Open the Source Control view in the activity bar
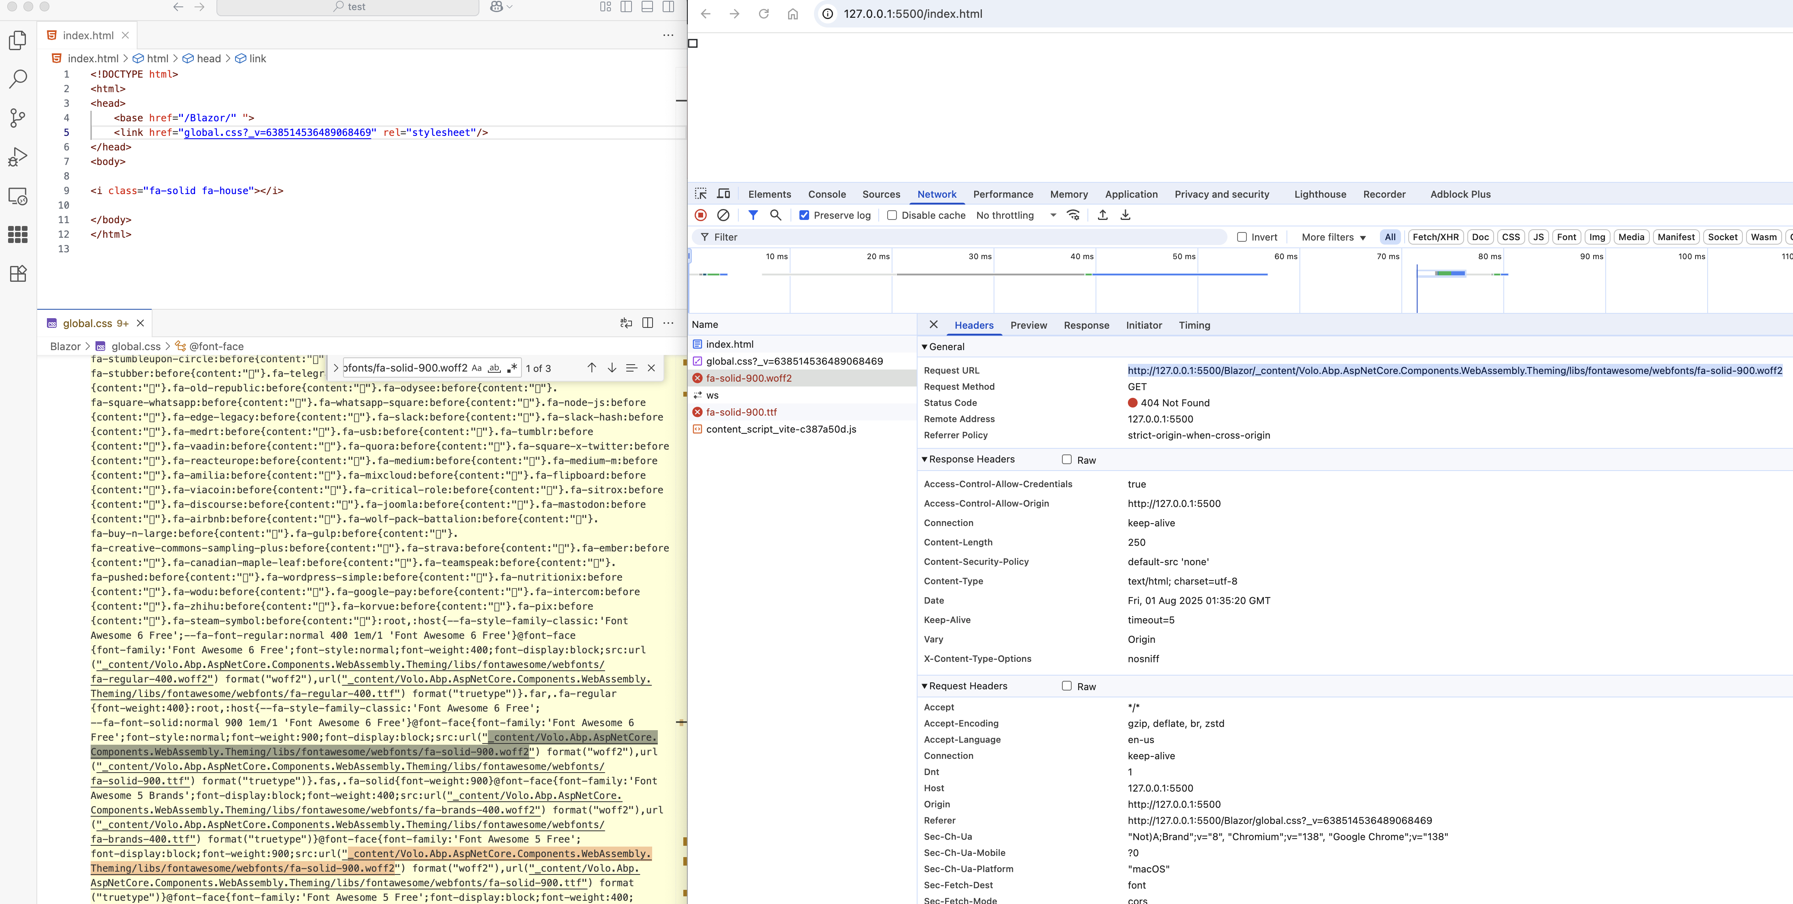Screen dimensions: 1793x904 pyautogui.click(x=18, y=118)
